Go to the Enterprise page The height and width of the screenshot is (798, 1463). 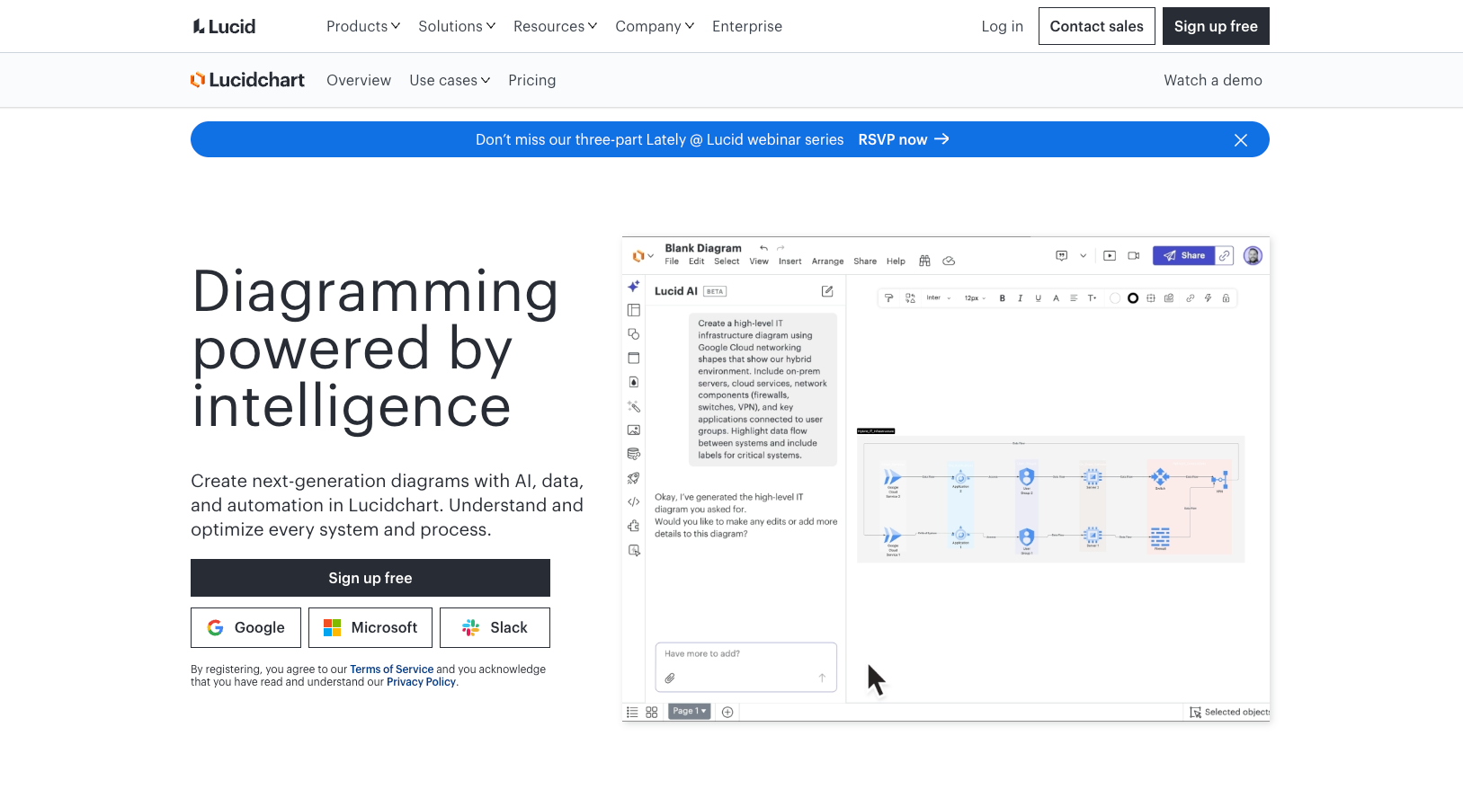[747, 26]
